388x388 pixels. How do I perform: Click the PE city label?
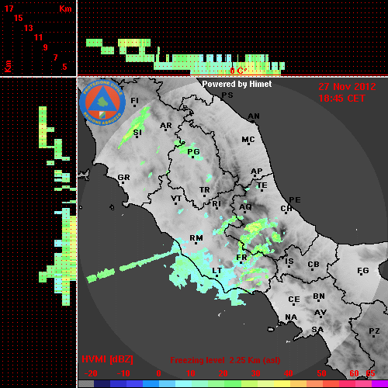point(295,199)
